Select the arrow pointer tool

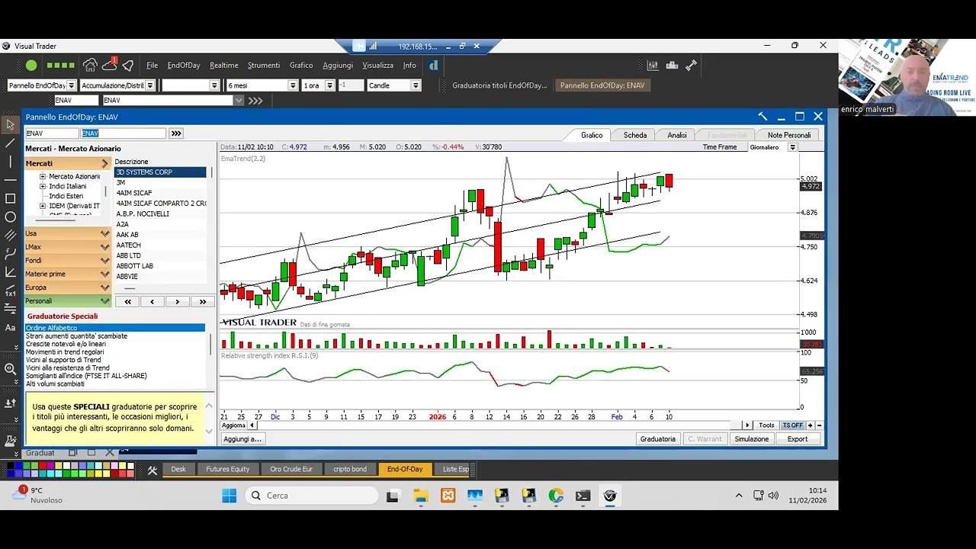click(10, 124)
